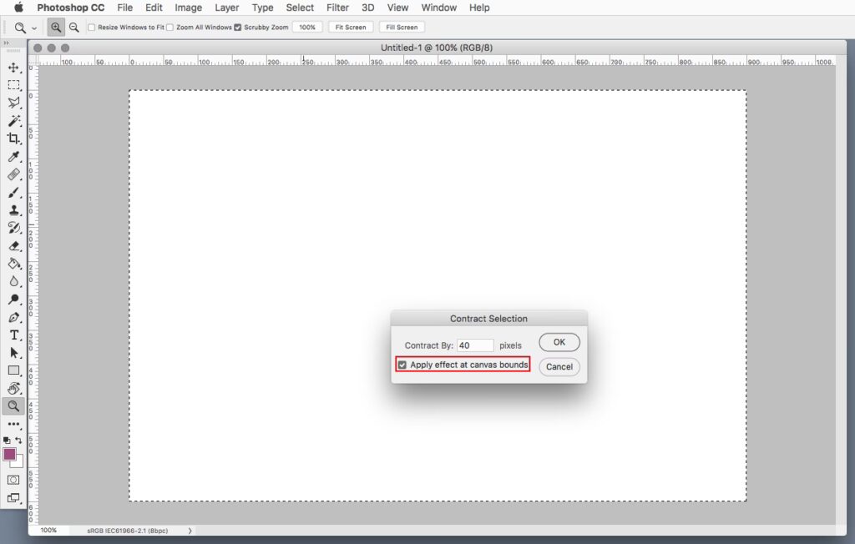Disable the Scrubby Zoom checkbox
Viewport: 855px width, 544px height.
point(238,28)
